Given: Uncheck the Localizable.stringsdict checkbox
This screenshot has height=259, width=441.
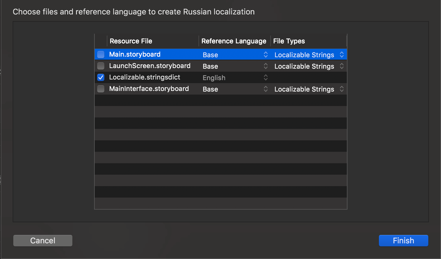Looking at the screenshot, I should point(101,77).
